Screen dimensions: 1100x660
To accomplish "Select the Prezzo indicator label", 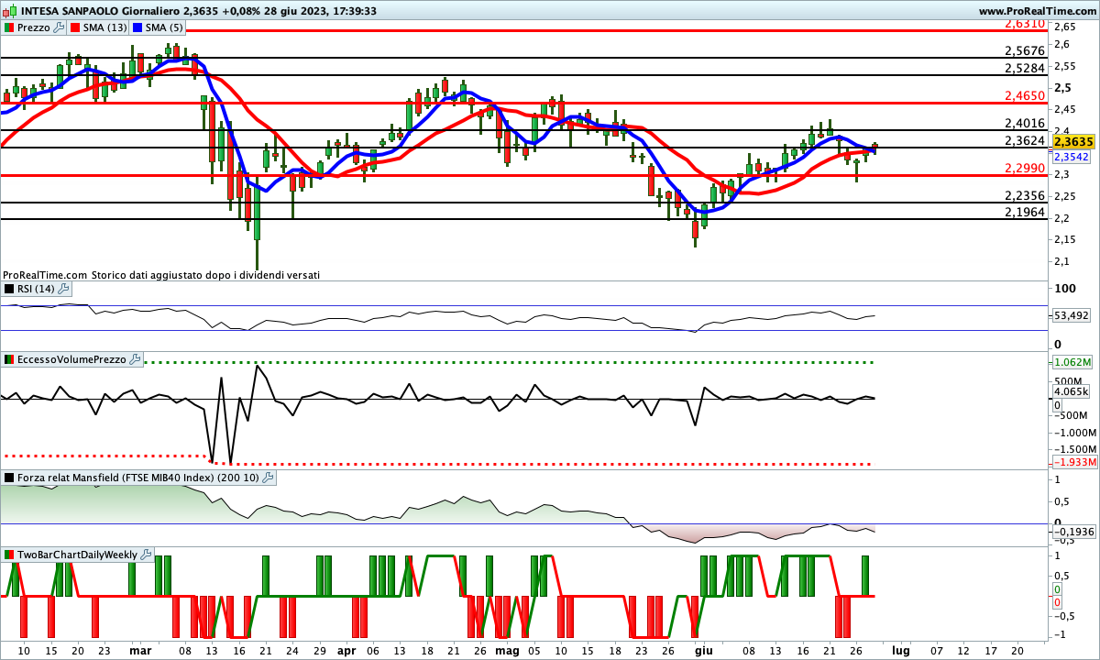I will (34, 27).
